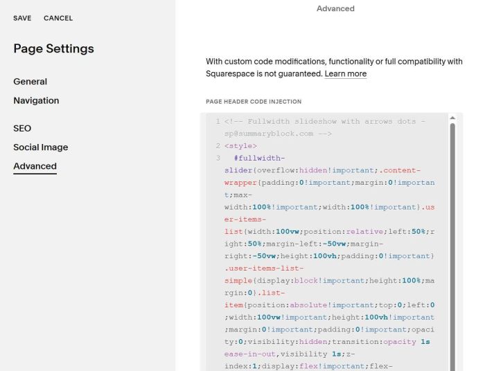Screen dimensions: 485x371
Task: Switch to the SEO settings section
Action: pyautogui.click(x=22, y=128)
